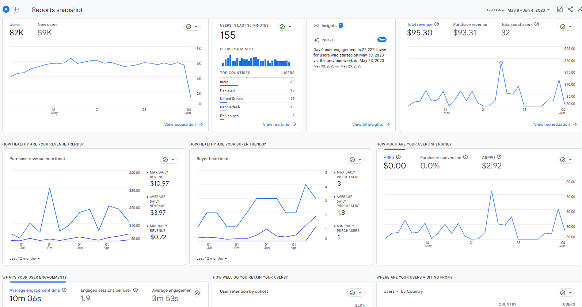
Task: Click help icon beside ARPPU metric
Action: point(499,157)
